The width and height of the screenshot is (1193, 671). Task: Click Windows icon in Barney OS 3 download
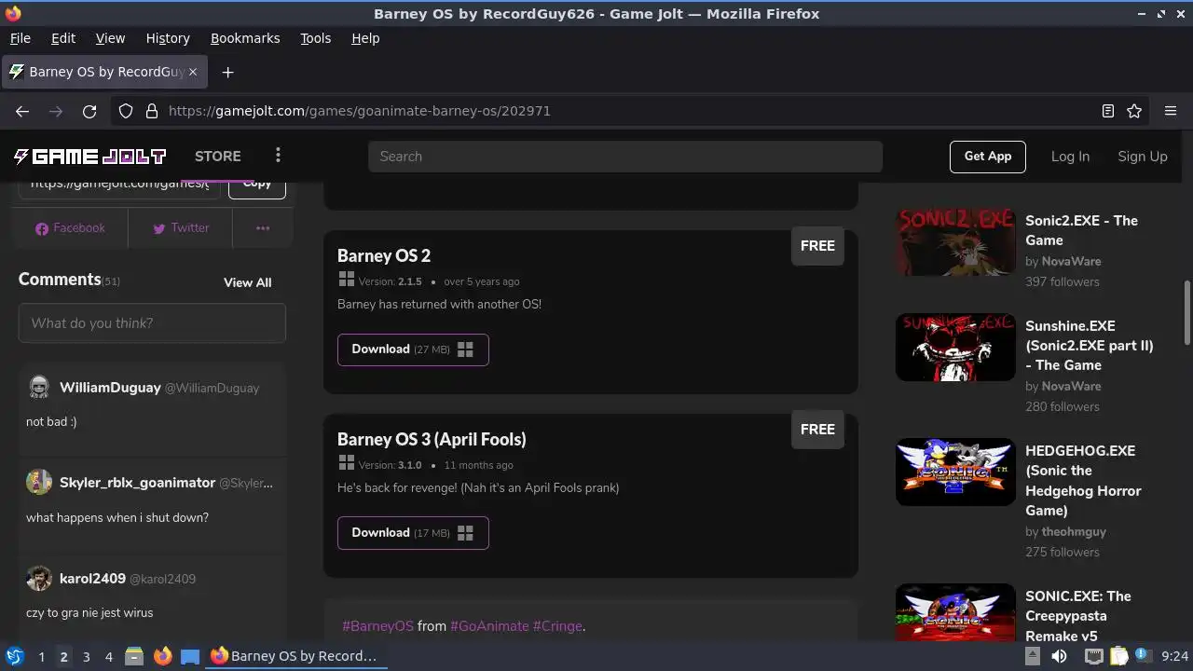coord(465,533)
